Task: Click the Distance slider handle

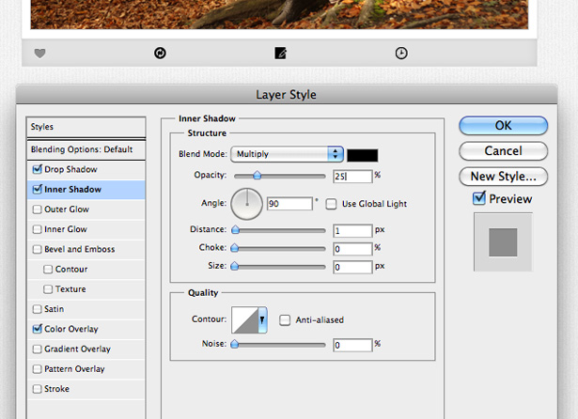Action: 235,230
